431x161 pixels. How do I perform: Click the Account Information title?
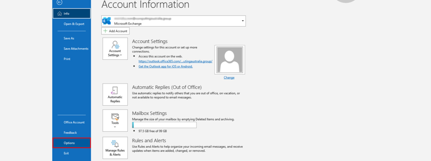click(x=145, y=4)
